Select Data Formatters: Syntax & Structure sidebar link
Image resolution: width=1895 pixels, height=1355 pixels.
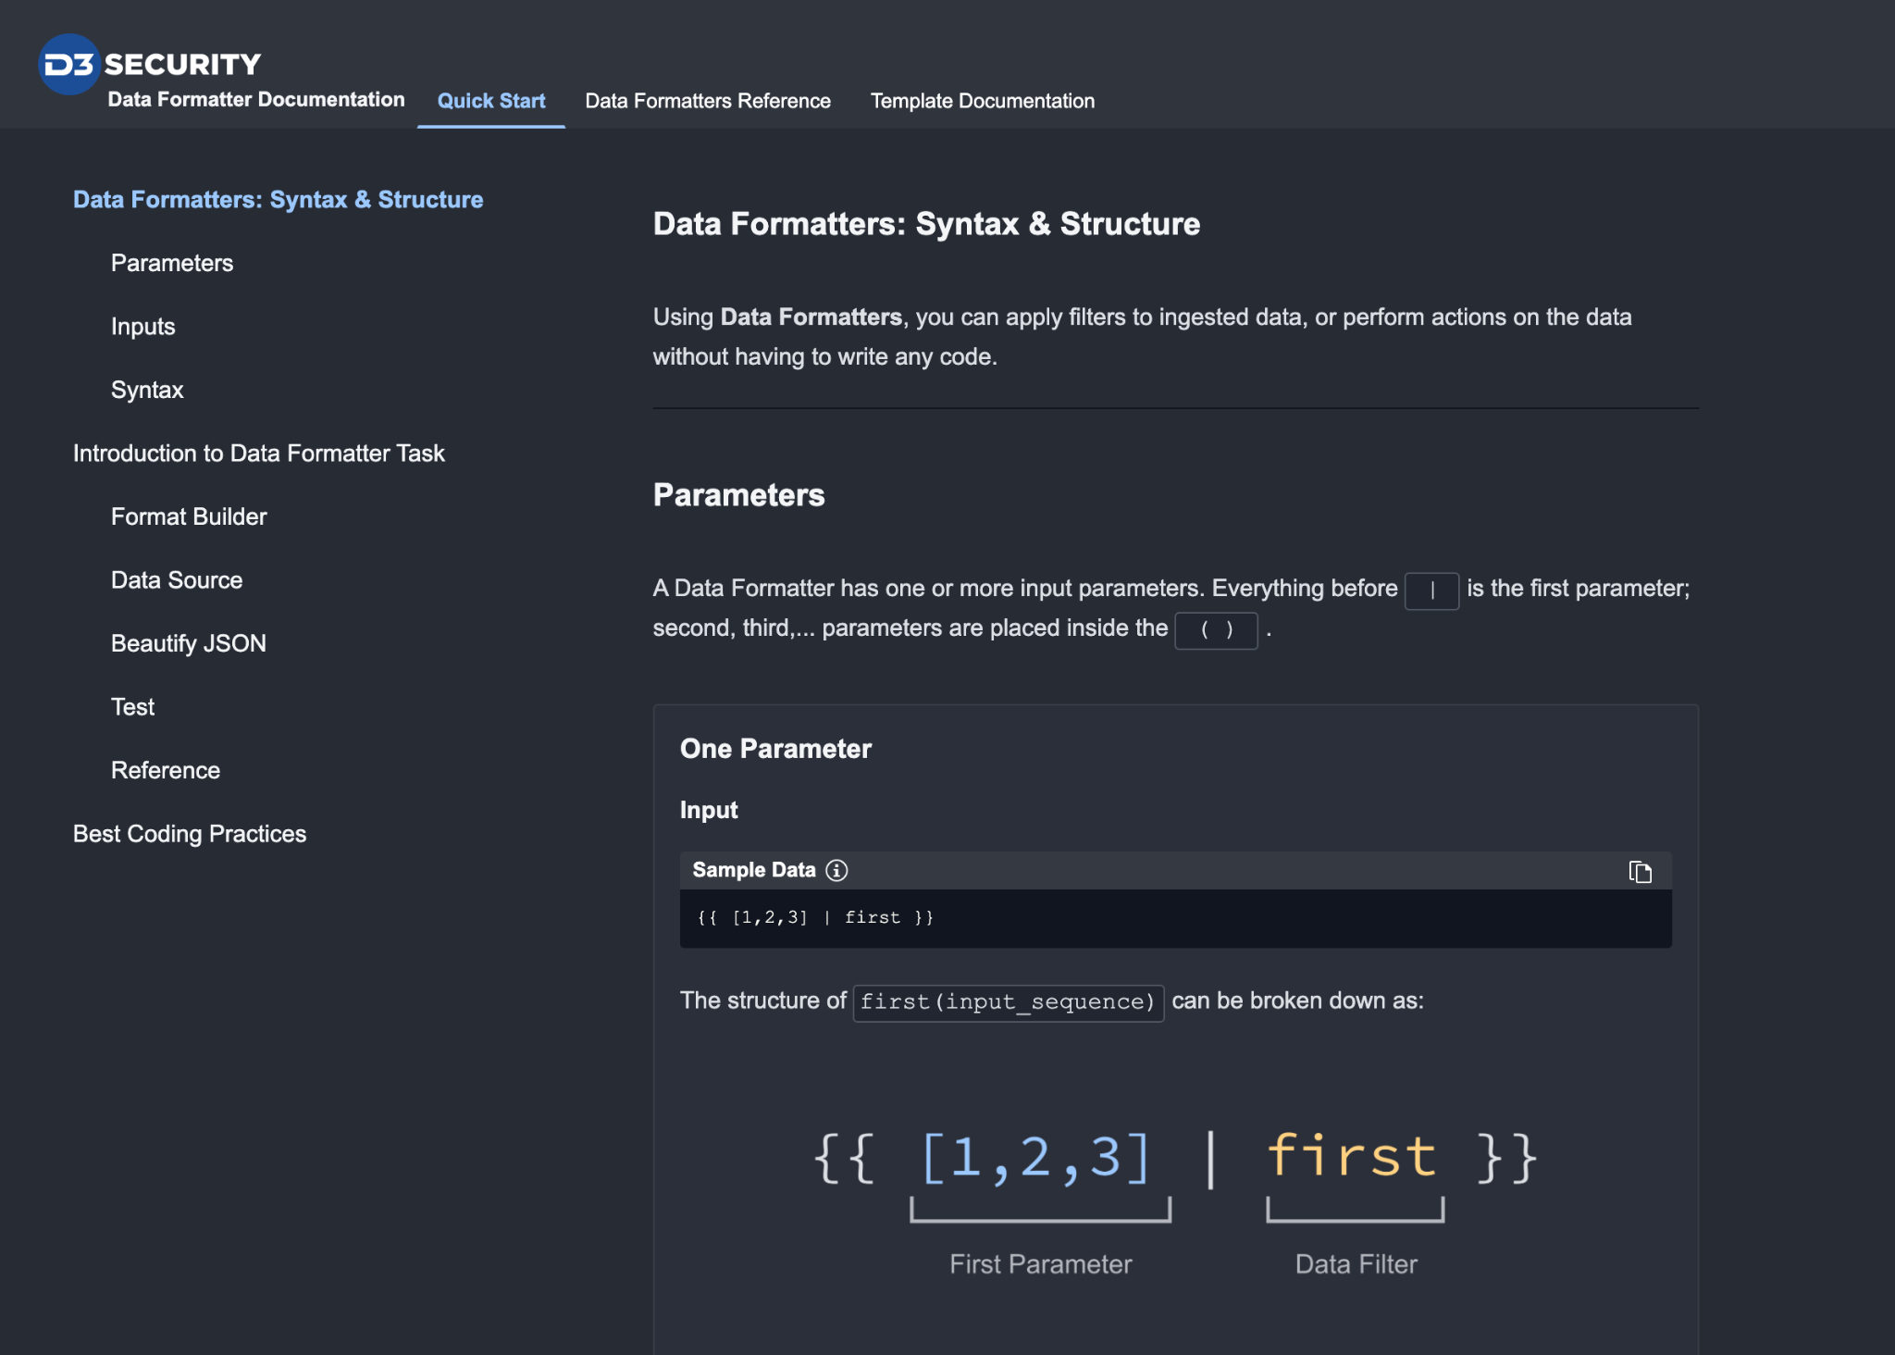[278, 200]
